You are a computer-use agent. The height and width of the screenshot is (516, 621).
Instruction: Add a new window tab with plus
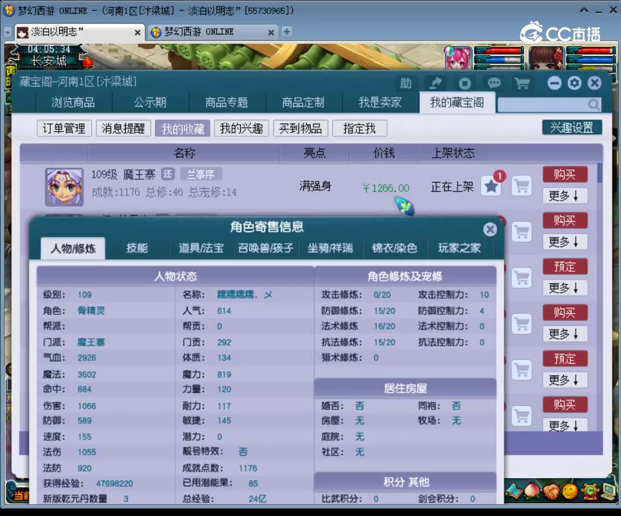287,32
